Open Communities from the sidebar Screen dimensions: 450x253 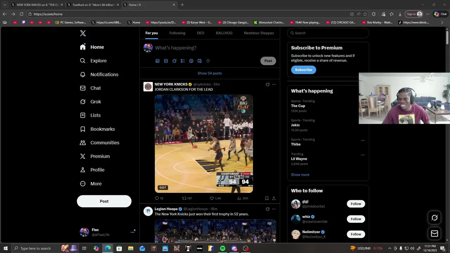(100, 143)
